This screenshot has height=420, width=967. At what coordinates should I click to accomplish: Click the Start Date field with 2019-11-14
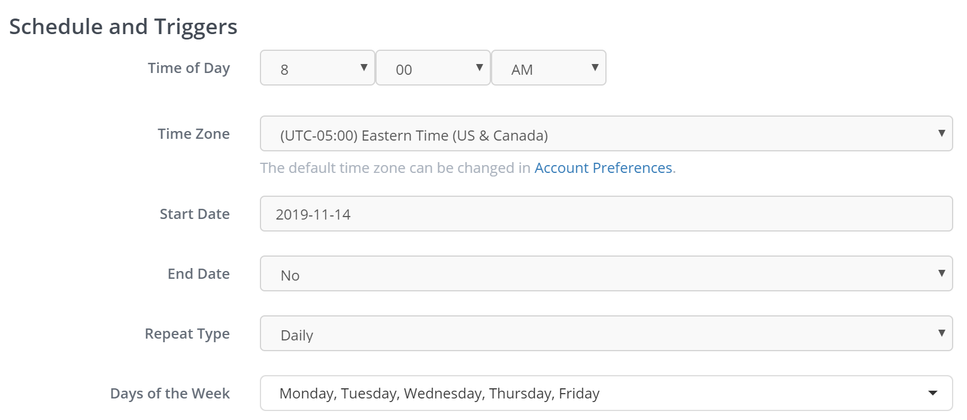pos(606,214)
